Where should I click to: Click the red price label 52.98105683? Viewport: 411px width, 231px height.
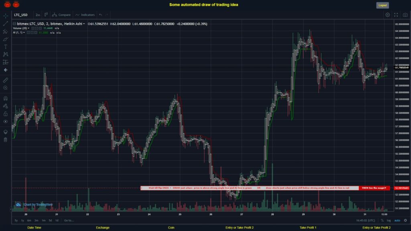pos(402,188)
